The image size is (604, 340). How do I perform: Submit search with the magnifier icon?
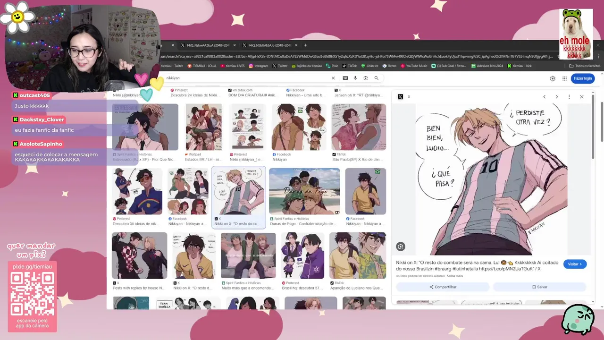tap(376, 78)
